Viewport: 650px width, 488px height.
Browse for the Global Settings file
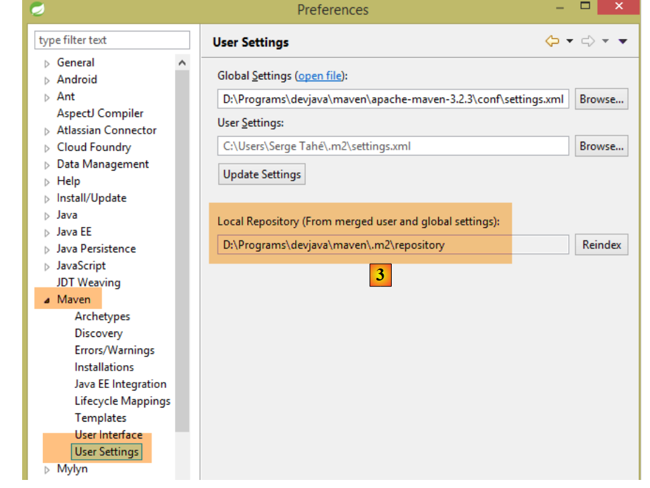coord(601,99)
